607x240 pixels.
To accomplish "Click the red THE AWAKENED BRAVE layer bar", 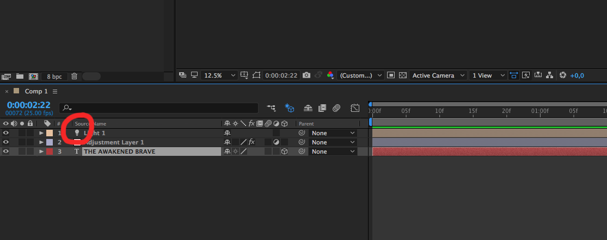I will pyautogui.click(x=489, y=151).
